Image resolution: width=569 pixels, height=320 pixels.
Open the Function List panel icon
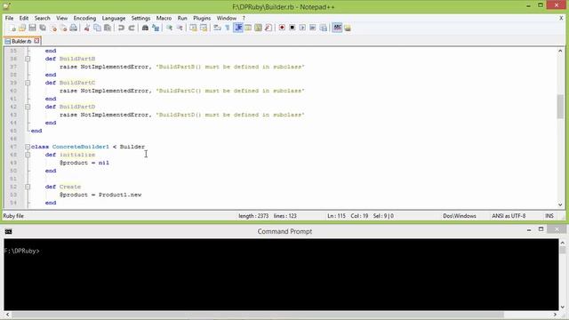[268, 28]
